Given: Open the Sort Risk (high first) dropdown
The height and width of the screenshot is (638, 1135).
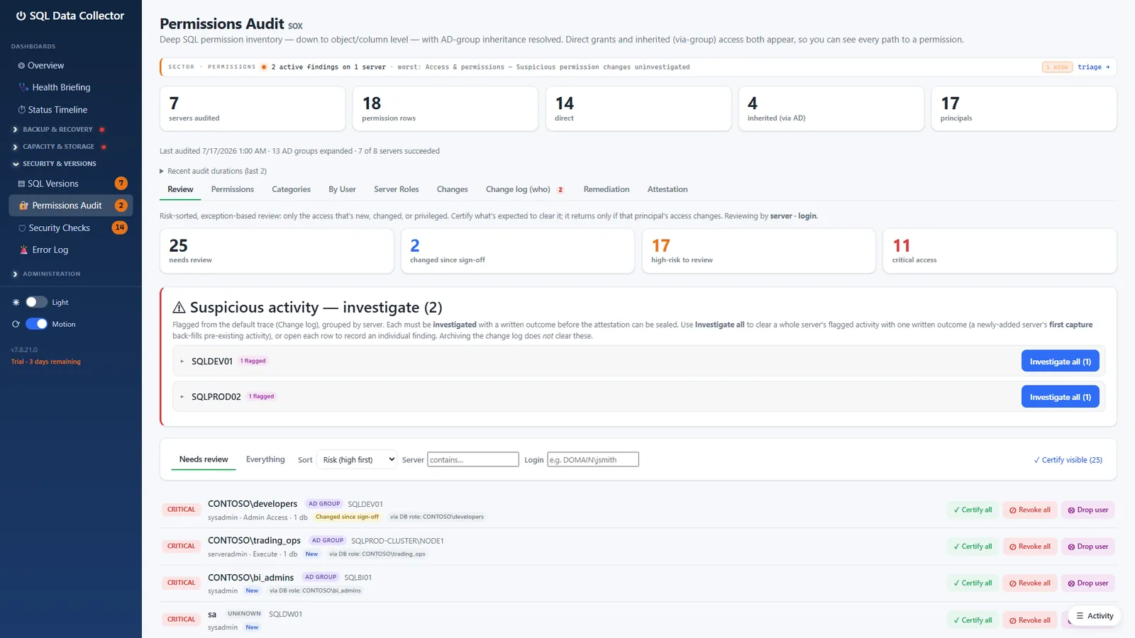Looking at the screenshot, I should 356,459.
